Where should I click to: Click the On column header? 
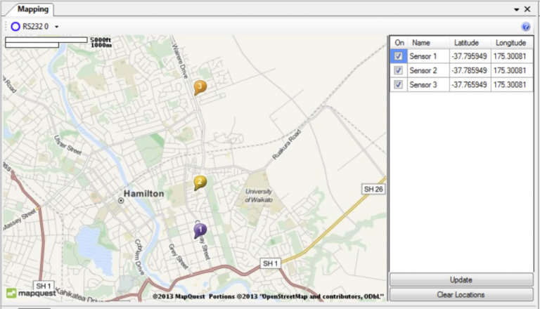click(x=399, y=43)
